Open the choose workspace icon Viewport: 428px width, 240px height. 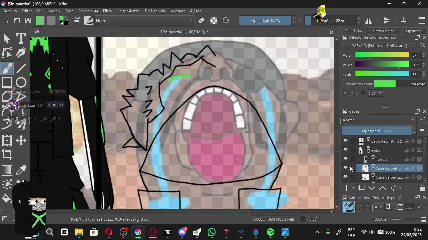(422, 21)
